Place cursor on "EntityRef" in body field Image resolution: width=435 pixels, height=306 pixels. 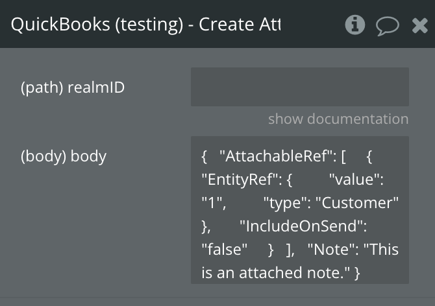241,180
